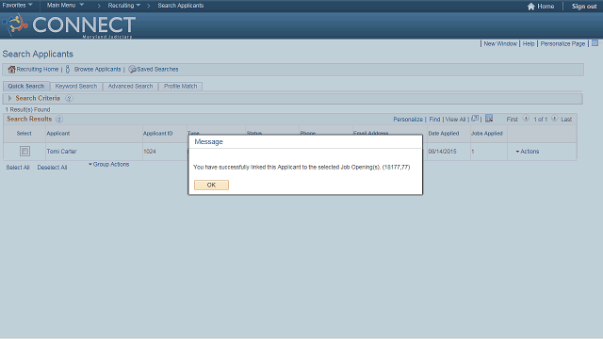Screen dimensions: 603x339
Task: Tick the checkbox for Tomi Carter
Action: [x=24, y=151]
